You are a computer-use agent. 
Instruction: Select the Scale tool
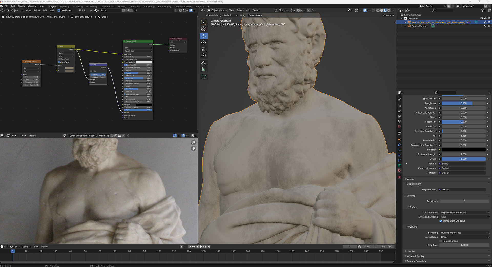(203, 49)
